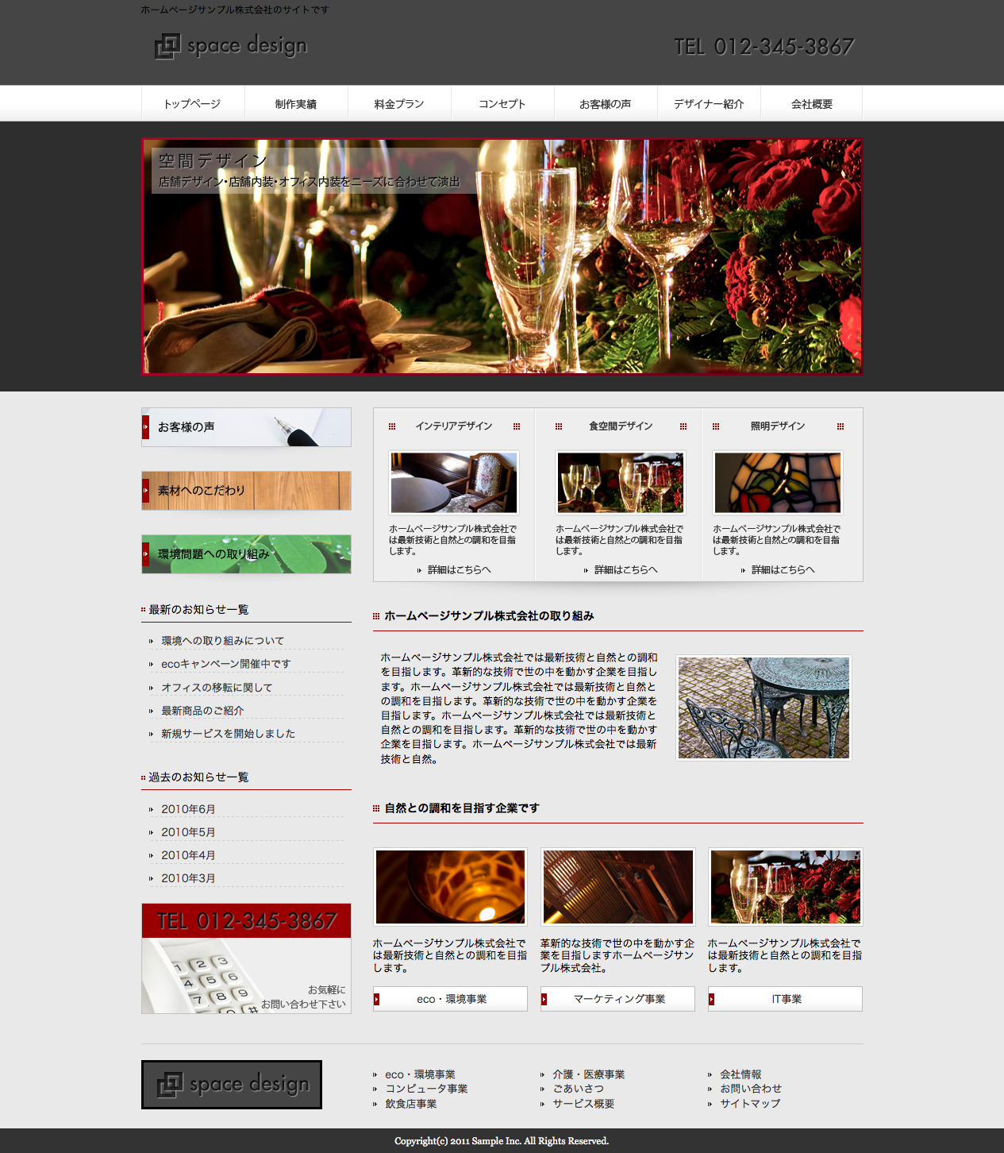This screenshot has width=1004, height=1153.
Task: Click the eco・環境事業 button
Action: (x=451, y=999)
